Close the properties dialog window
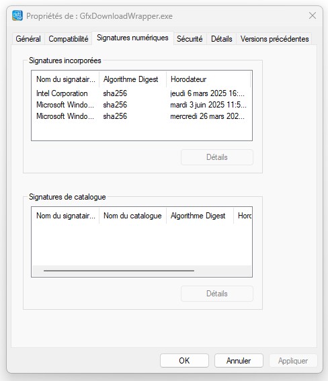 [x=313, y=16]
